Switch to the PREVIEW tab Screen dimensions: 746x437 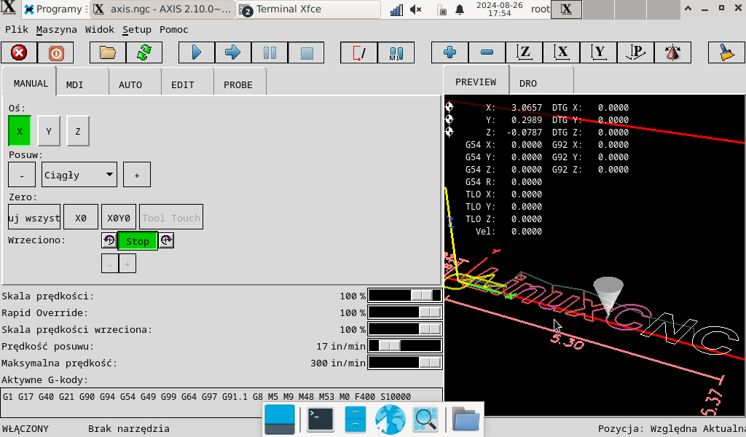(x=476, y=82)
